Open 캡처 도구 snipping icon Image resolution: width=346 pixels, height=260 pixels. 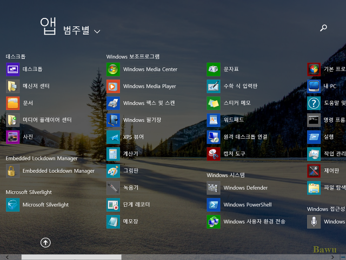click(x=214, y=154)
